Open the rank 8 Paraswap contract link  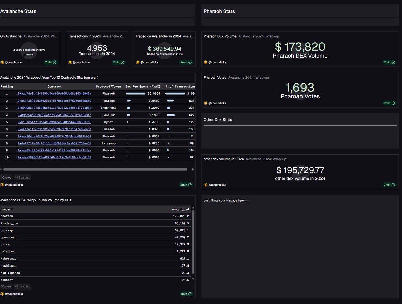click(x=54, y=143)
